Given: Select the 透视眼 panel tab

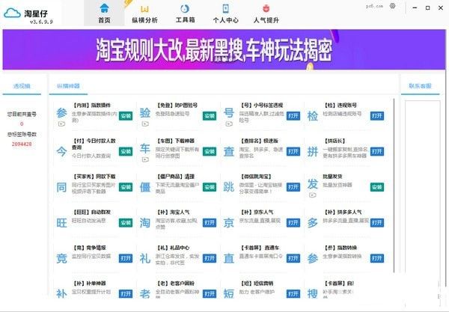Looking at the screenshot, I should point(22,86).
